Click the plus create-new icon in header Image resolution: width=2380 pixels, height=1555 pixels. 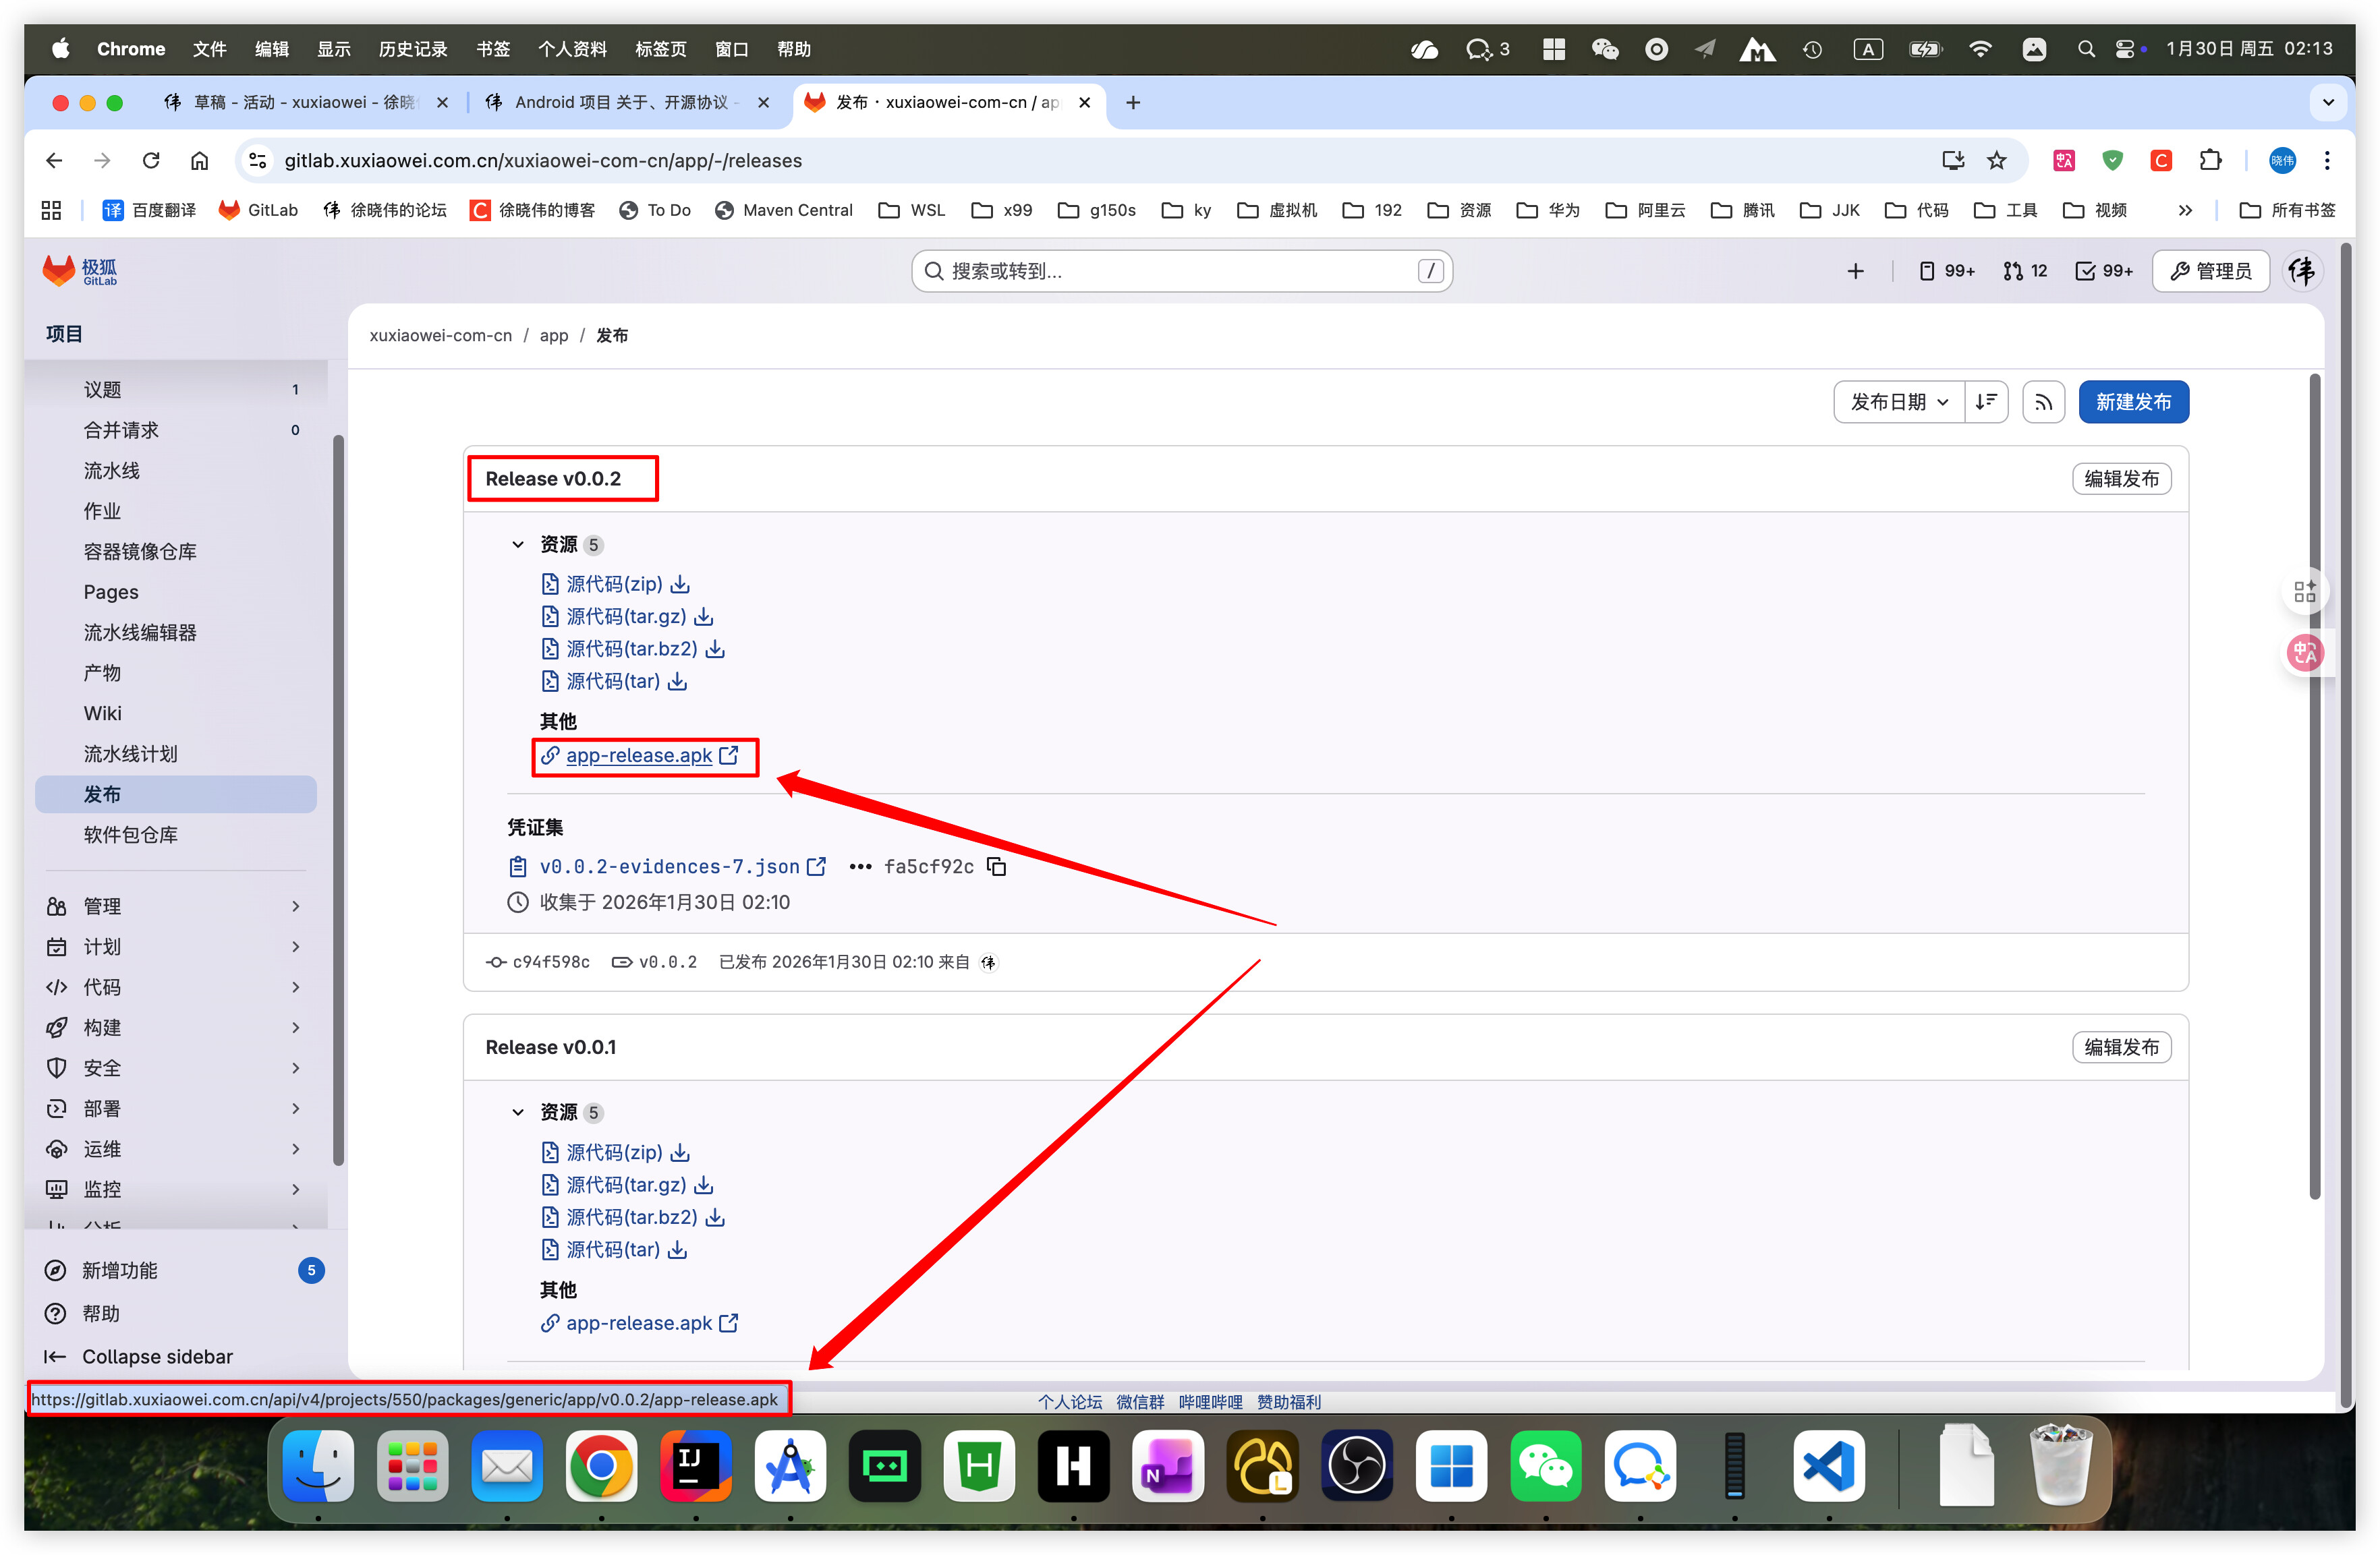tap(1855, 271)
